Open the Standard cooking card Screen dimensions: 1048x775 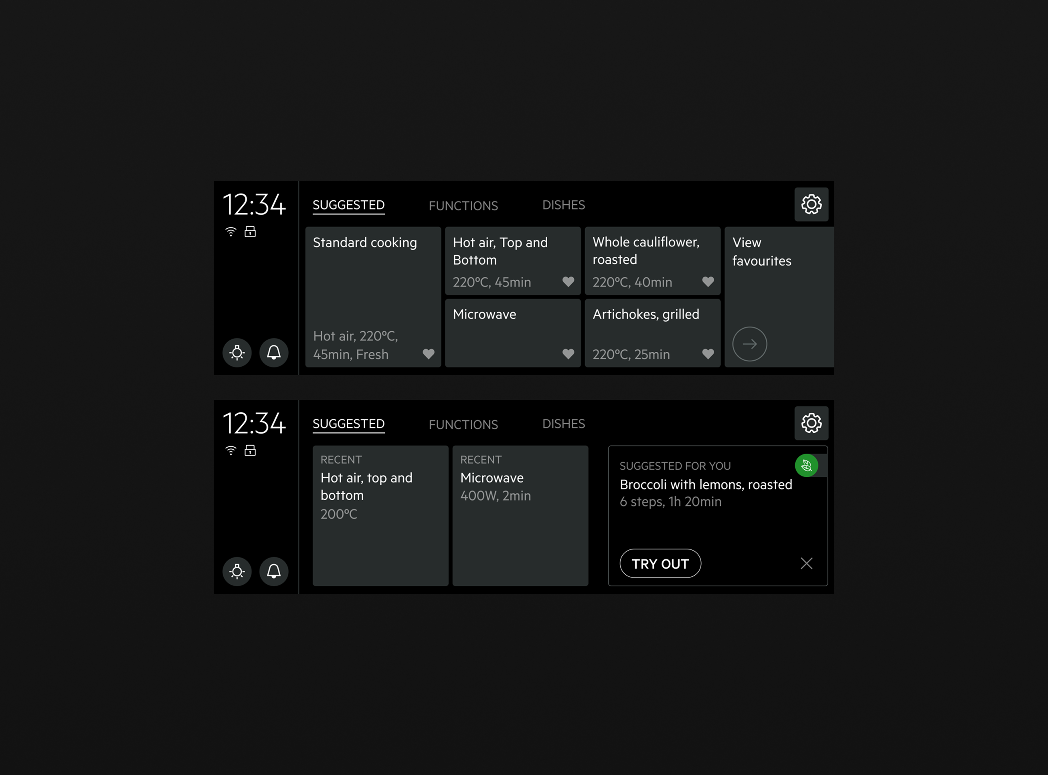coord(373,297)
